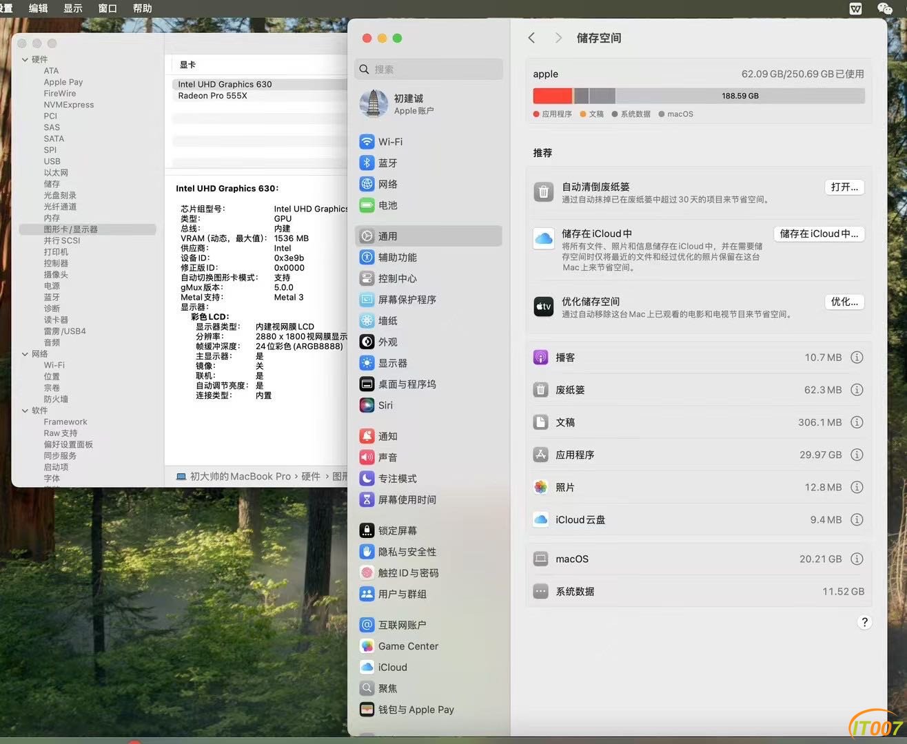The width and height of the screenshot is (907, 744).
Task: Click 打开 for auto-empty trash
Action: (844, 187)
